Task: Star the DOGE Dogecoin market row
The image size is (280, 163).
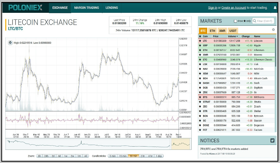Action: click(200, 125)
